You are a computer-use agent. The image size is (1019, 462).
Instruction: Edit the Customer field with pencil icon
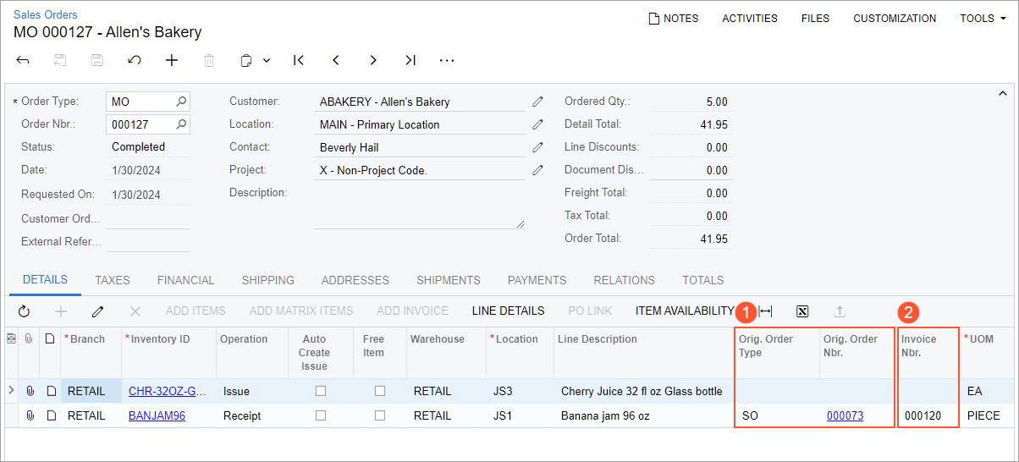point(538,102)
